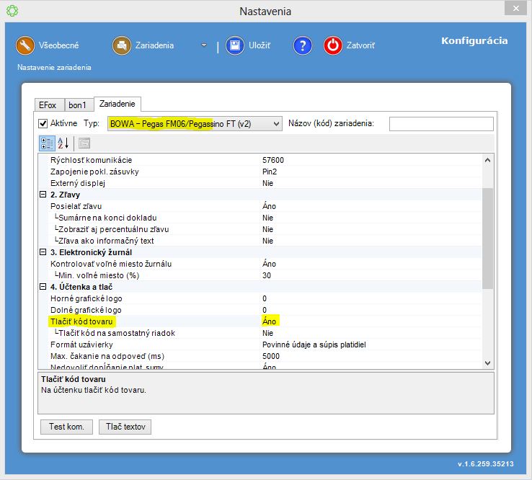Switch property grid to categorized view
The width and height of the screenshot is (532, 480).
(47, 143)
